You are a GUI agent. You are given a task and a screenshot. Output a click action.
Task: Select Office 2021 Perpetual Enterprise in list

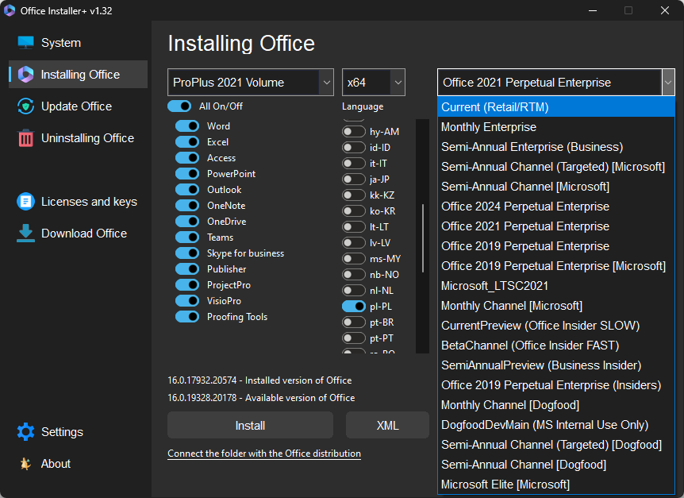pos(555,226)
